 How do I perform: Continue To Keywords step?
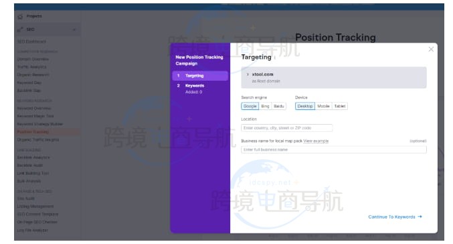[395, 217]
